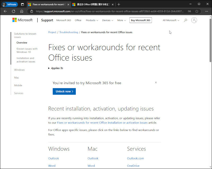The width and height of the screenshot is (212, 169).
Task: Open the tab actions menu icon
Action: 23,4
